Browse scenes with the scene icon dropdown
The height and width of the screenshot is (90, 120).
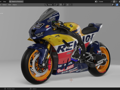pos(96,1)
